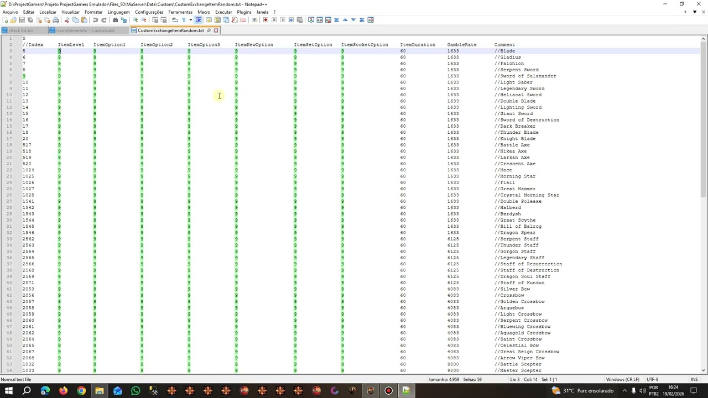
Task: Click the //Crystal Morning Star comment
Action: (x=527, y=195)
